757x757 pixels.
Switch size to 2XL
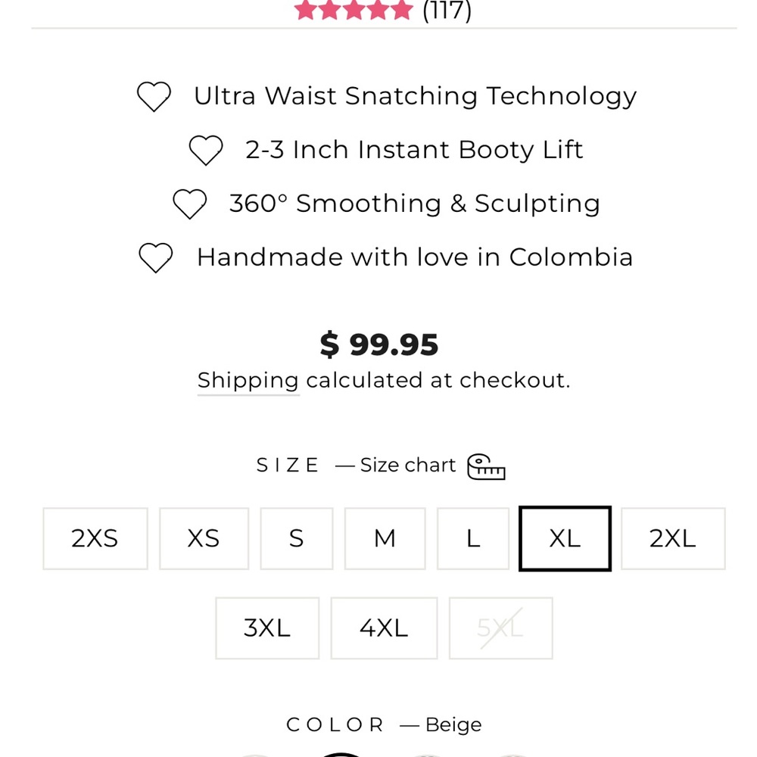(x=672, y=538)
